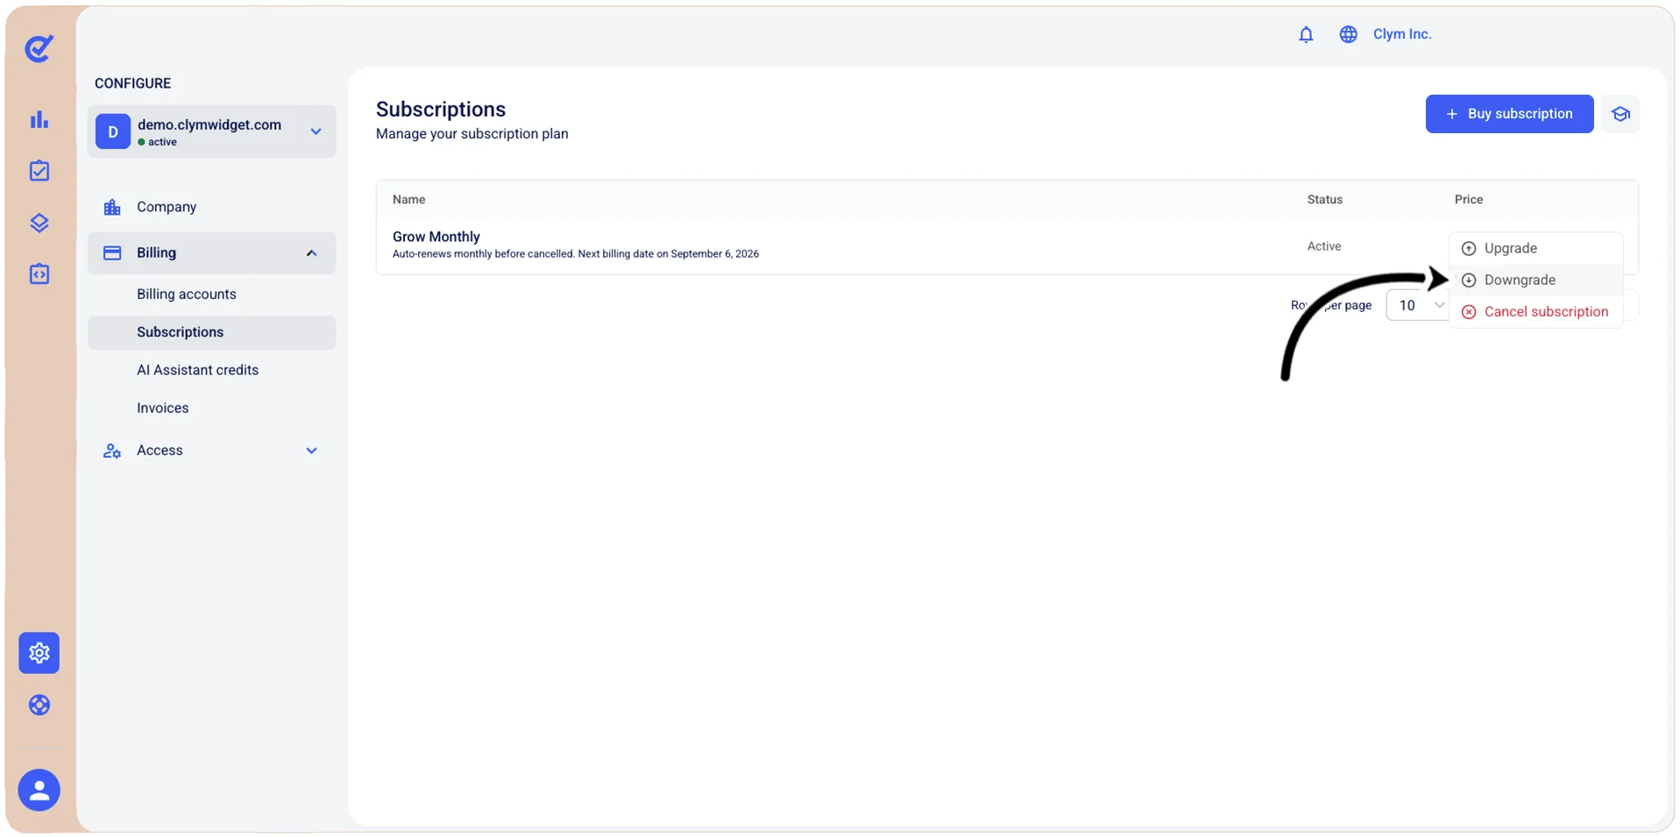Click the auto-renews billing date note
The width and height of the screenshot is (1680, 837).
(x=576, y=254)
